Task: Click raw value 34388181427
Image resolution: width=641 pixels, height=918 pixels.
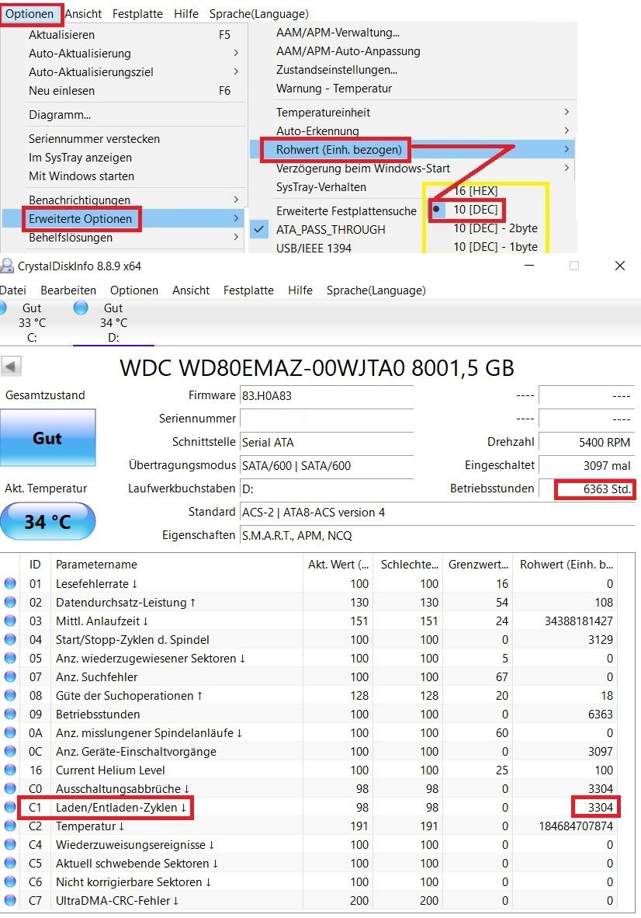Action: click(x=578, y=621)
